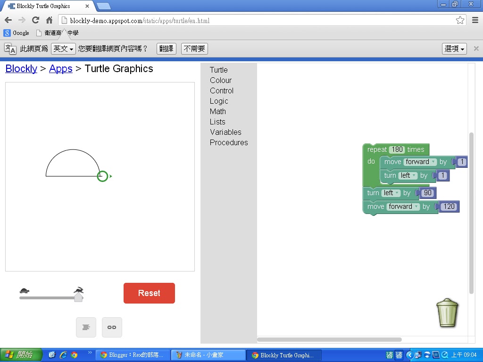Click the show code icon button
This screenshot has width=483, height=362.
(86, 327)
